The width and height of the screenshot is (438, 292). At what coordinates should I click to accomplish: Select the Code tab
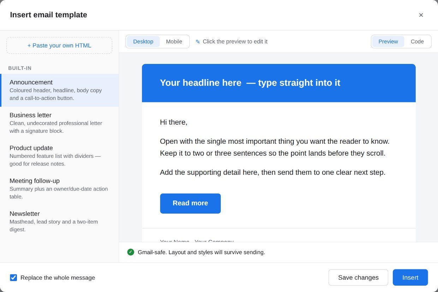[x=417, y=41]
